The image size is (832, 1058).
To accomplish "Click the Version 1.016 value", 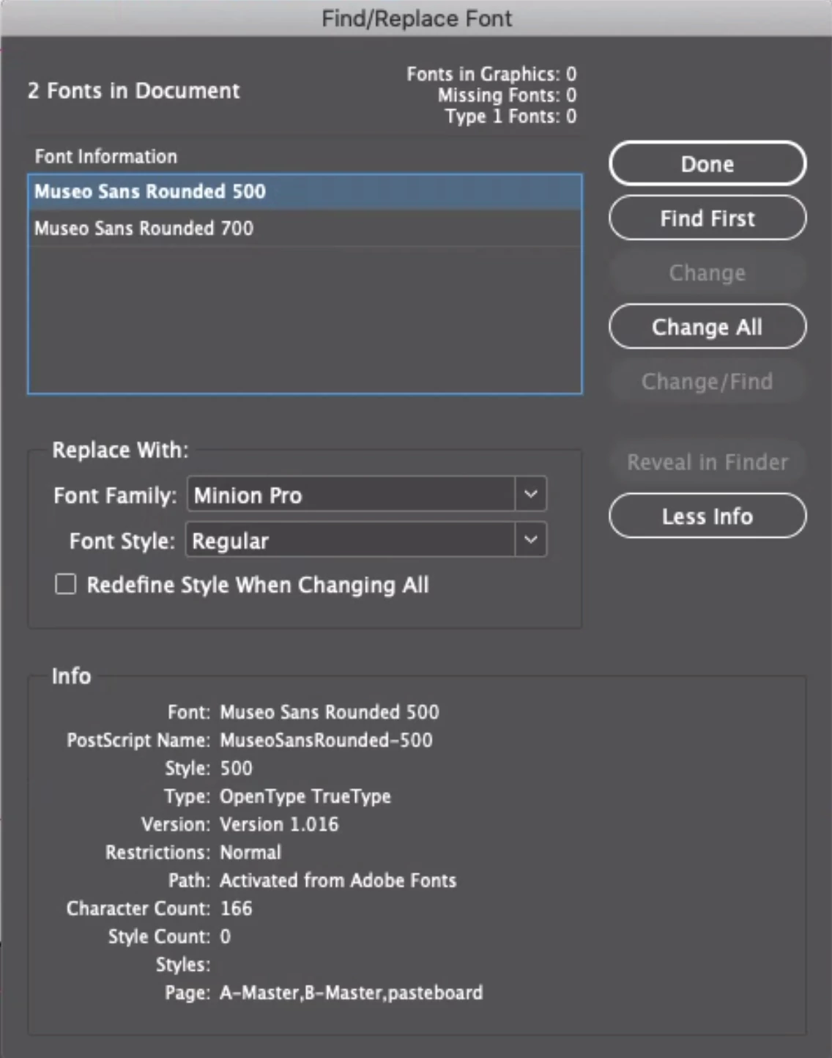I will tap(279, 824).
